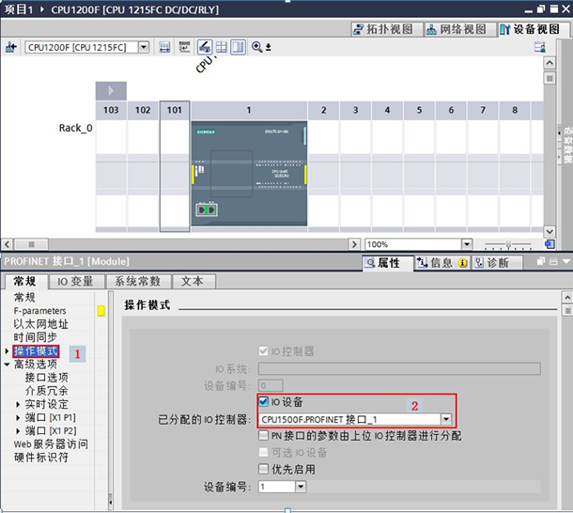Open the assigned IO controller dropdown
The height and width of the screenshot is (513, 573).
(446, 419)
